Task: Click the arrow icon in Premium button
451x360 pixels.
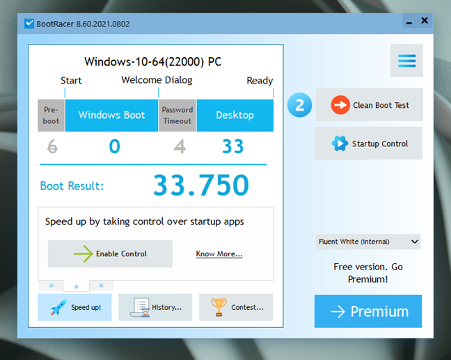Action: (338, 311)
